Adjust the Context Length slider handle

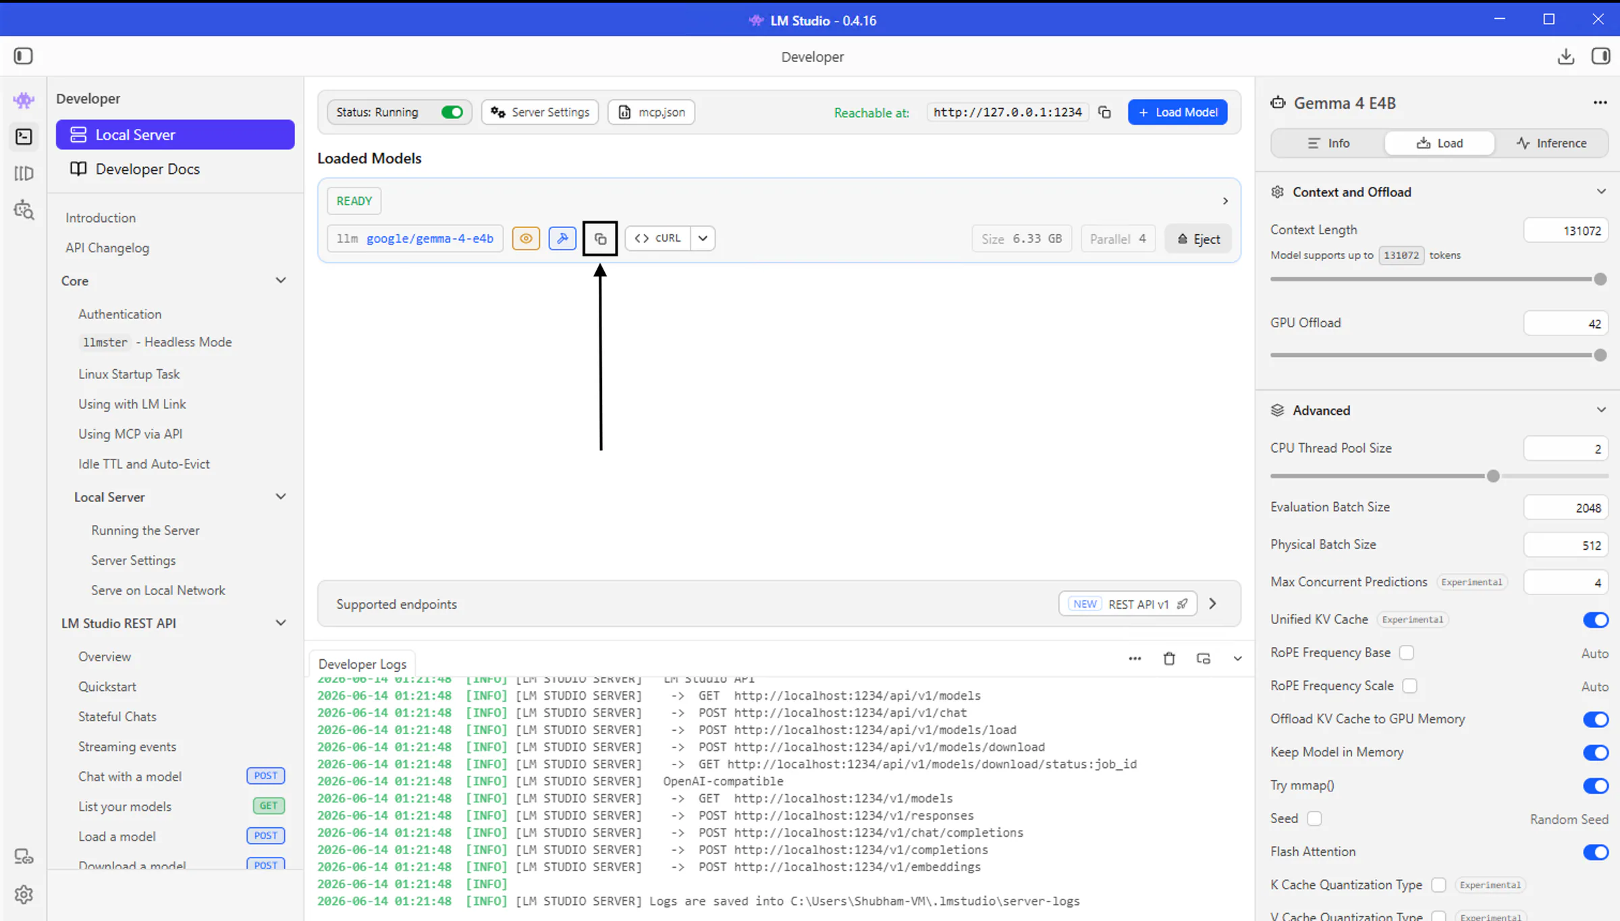1600,279
